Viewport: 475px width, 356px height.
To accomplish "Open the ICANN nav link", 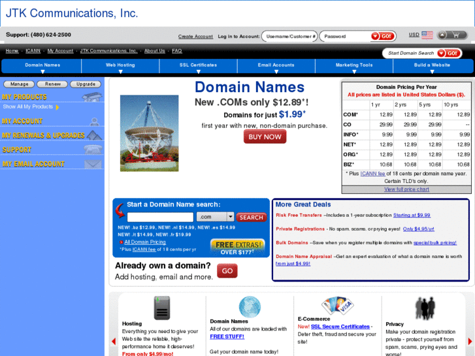I will (x=33, y=51).
